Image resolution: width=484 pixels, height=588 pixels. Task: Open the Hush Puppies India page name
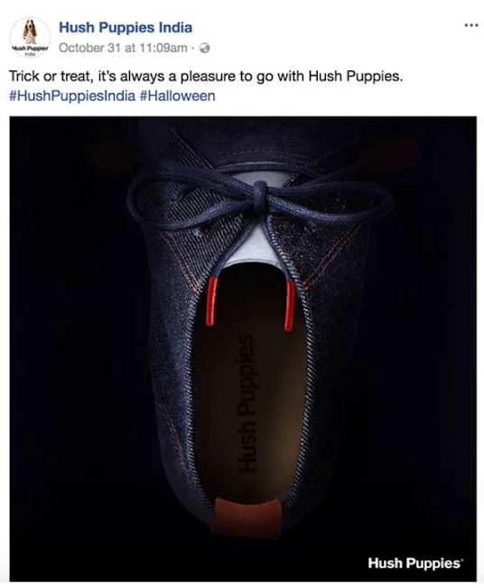(126, 27)
